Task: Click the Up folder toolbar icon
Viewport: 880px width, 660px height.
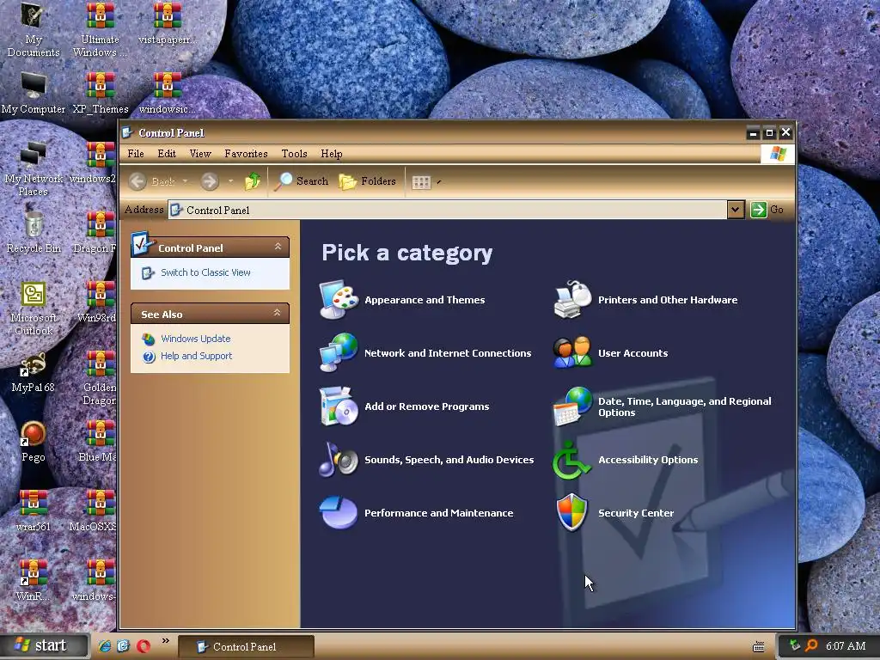Action: click(253, 180)
